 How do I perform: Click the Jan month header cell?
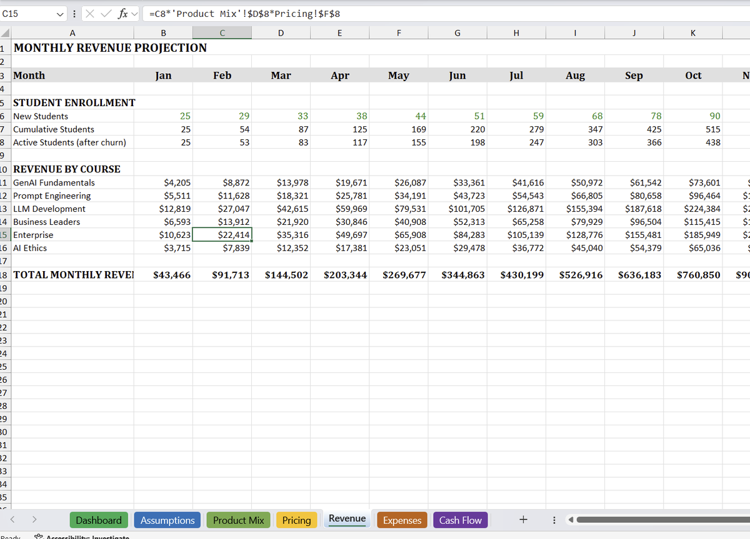pyautogui.click(x=163, y=76)
